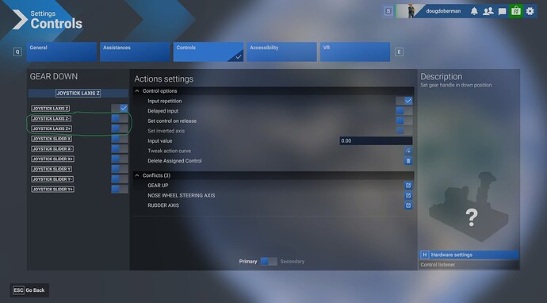Click the ESC Go Back button
Screen dimensions: 547x303
[x=29, y=290]
